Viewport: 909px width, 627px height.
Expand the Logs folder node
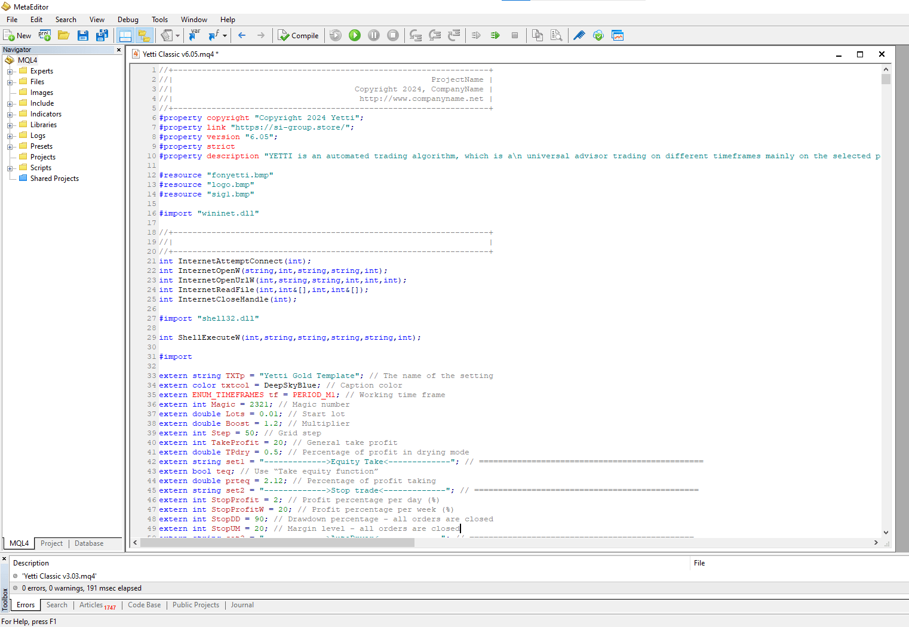click(x=10, y=136)
